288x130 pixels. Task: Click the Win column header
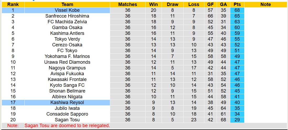153,4
